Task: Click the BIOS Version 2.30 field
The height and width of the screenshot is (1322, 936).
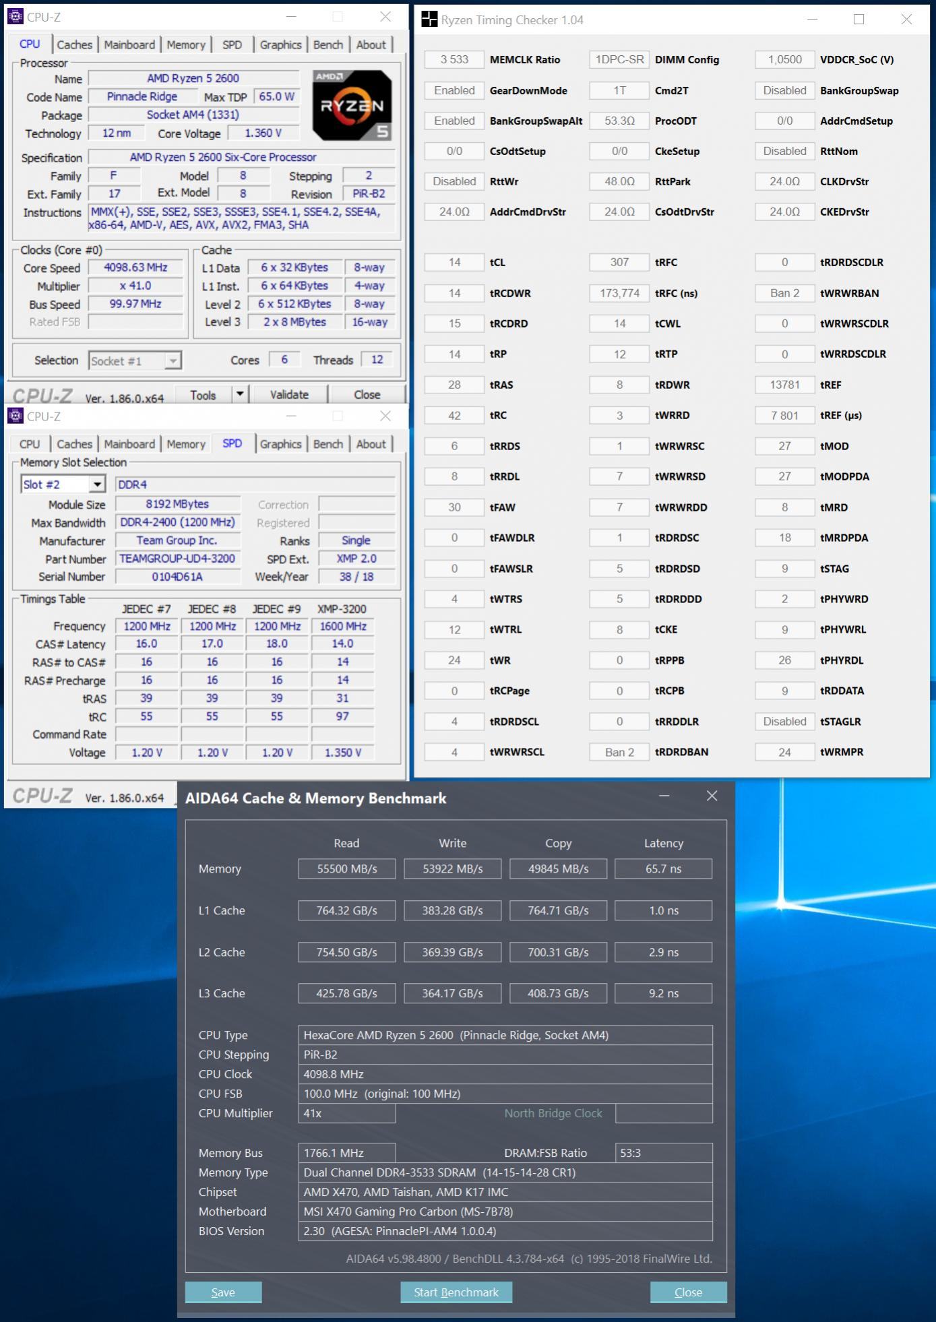Action: coord(505,1231)
